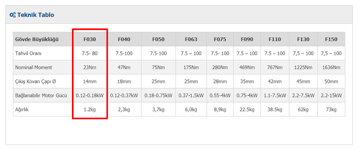Viewport: 358px width, 150px height.
Task: Select the F040 column header
Action: click(124, 39)
